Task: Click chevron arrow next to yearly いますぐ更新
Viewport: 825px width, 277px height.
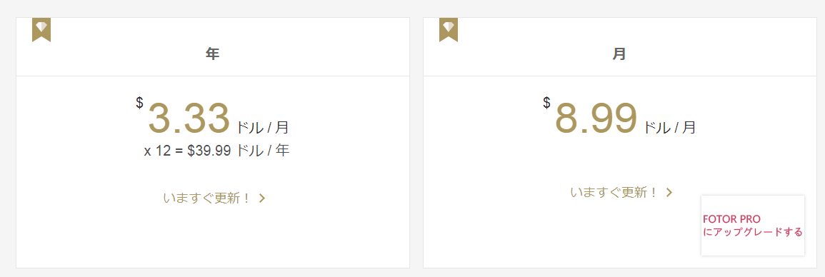Action: click(x=262, y=198)
